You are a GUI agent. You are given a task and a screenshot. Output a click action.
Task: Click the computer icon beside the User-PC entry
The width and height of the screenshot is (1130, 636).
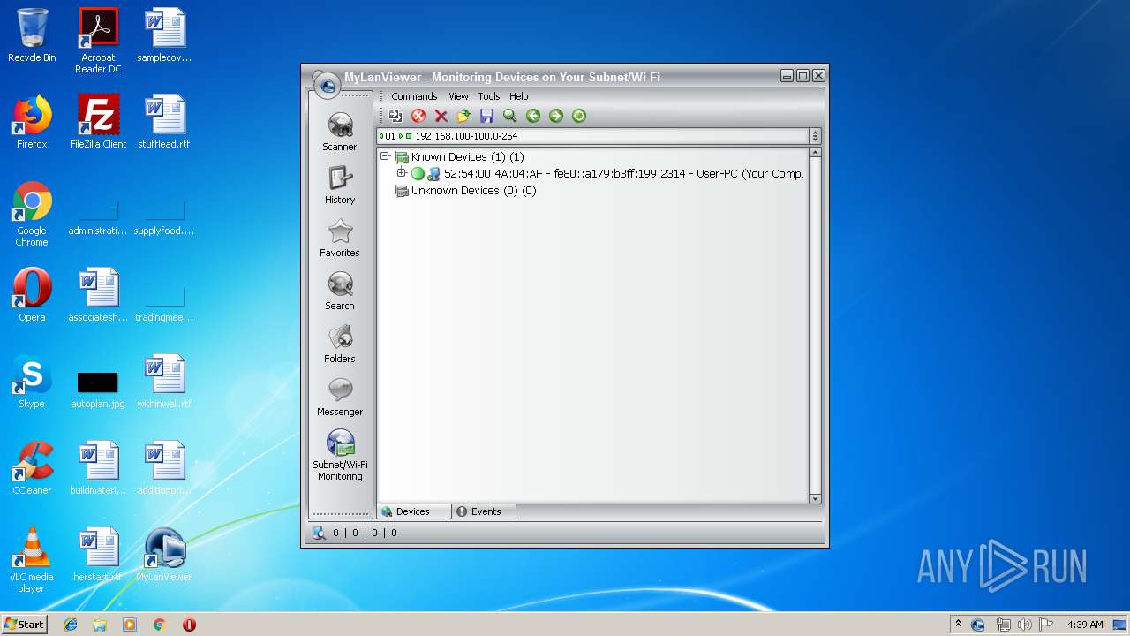tap(433, 174)
